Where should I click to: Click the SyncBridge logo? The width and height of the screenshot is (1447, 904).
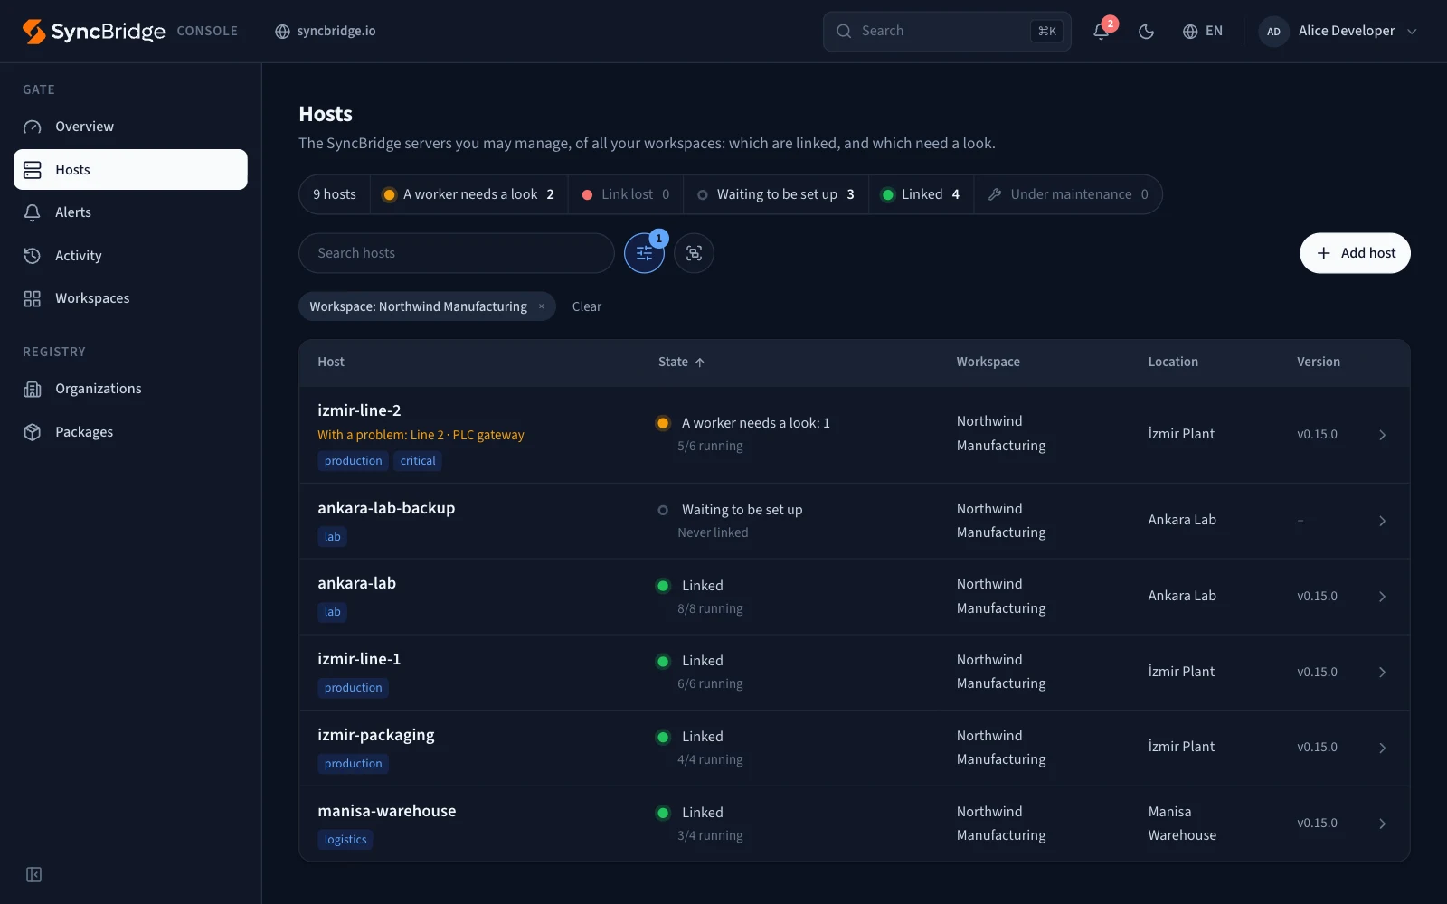[x=94, y=31]
